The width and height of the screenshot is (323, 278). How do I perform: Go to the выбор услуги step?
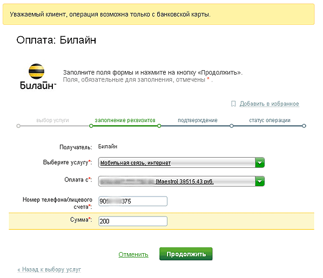pos(52,120)
